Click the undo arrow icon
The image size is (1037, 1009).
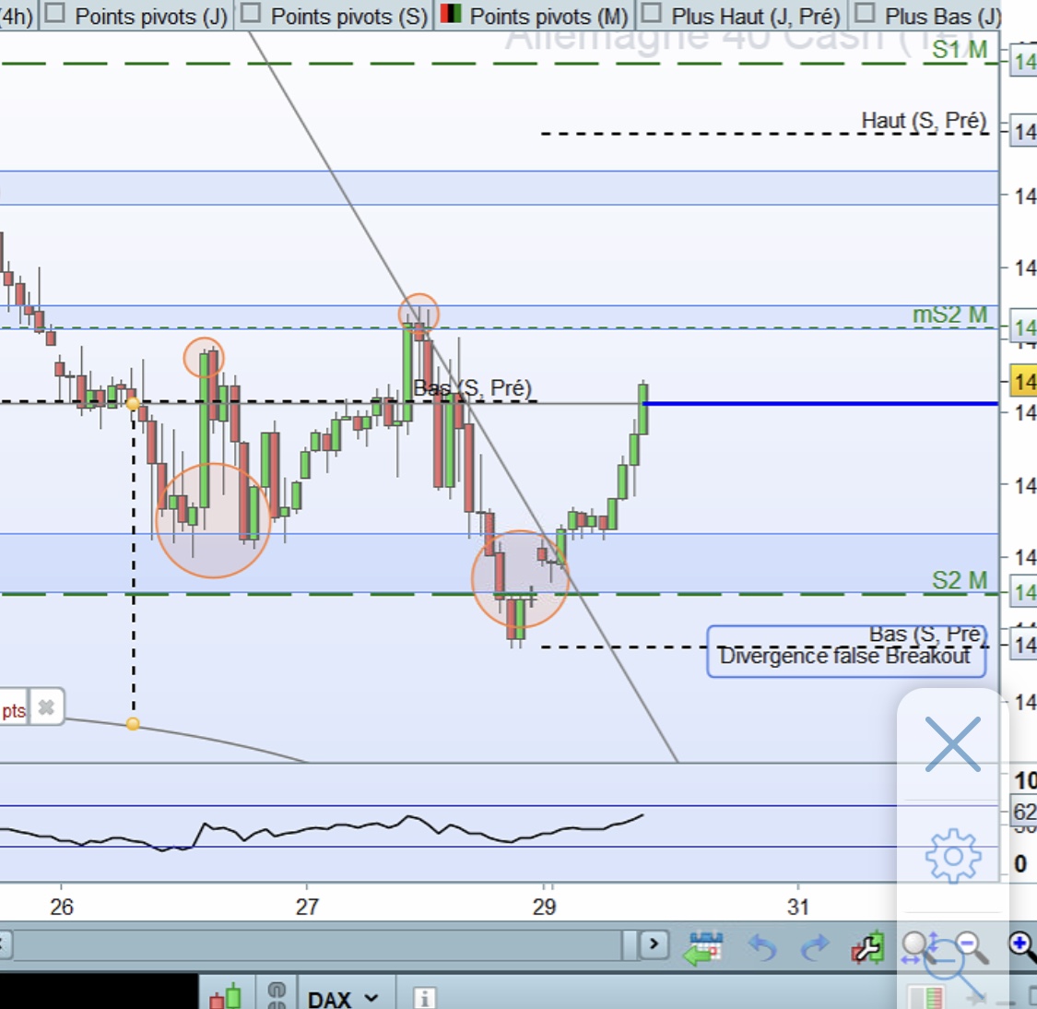(762, 947)
